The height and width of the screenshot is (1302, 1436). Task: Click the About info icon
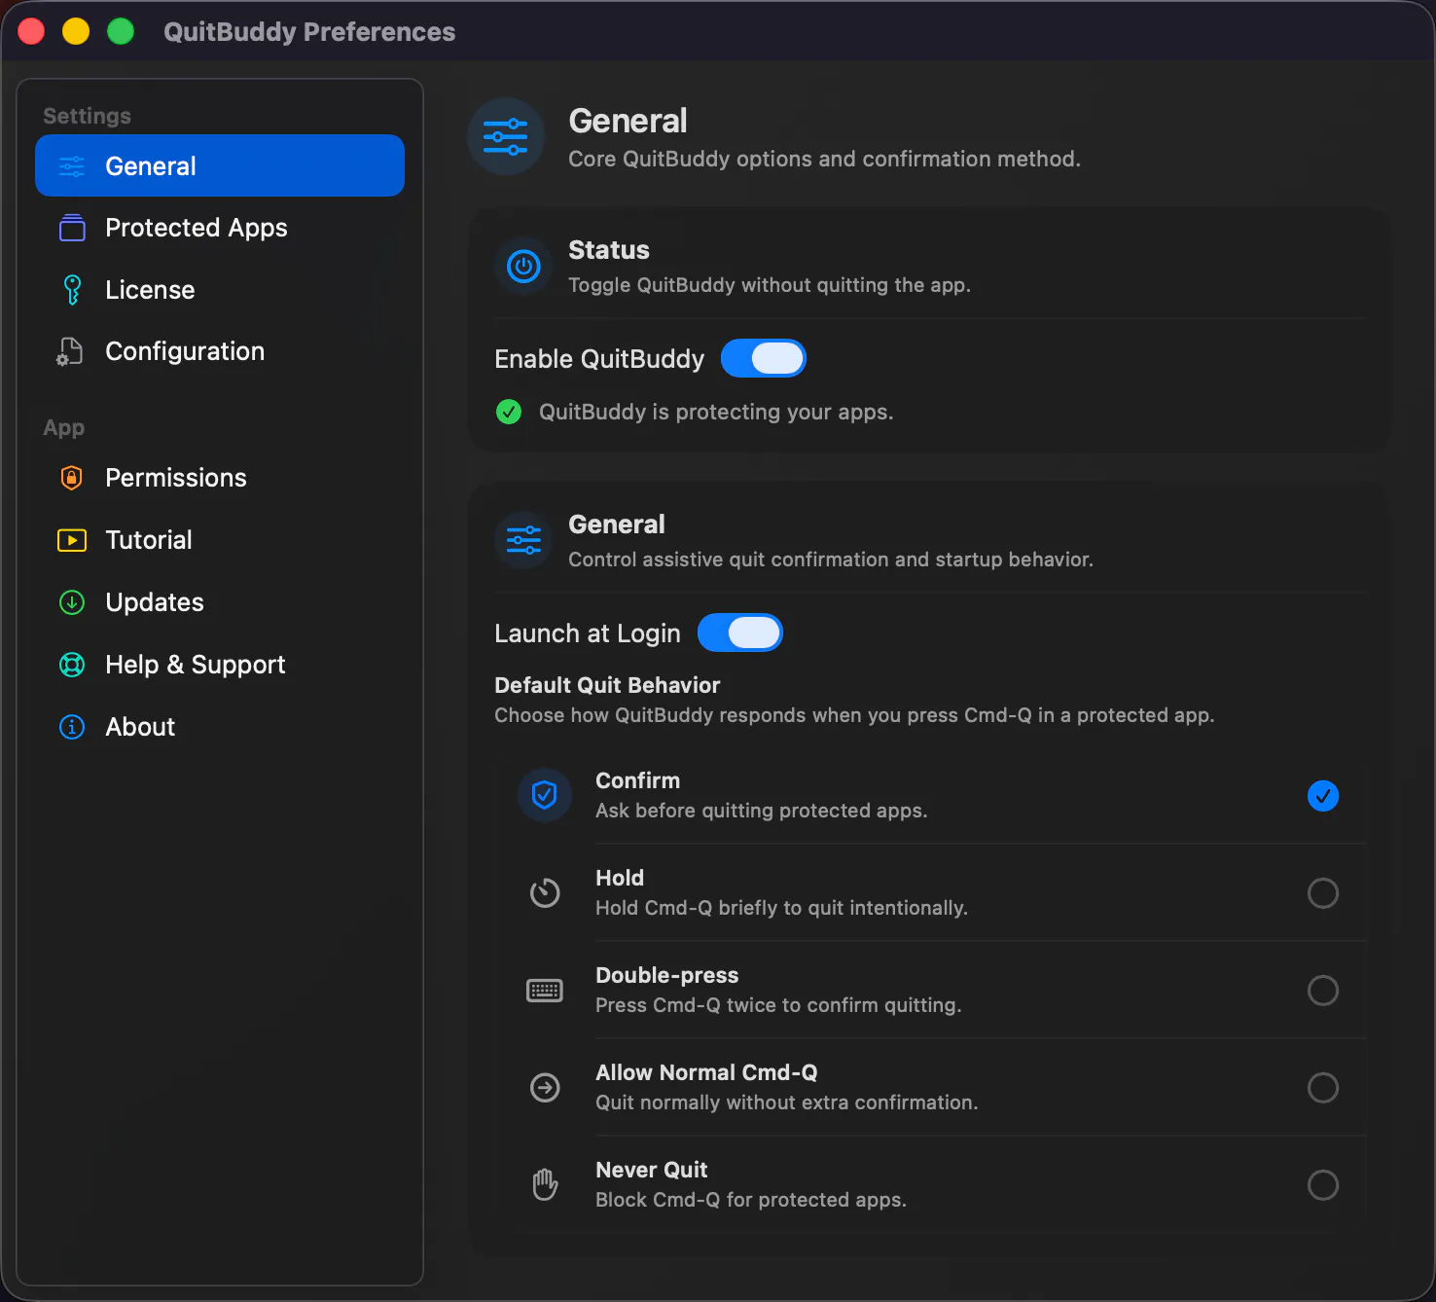coord(72,727)
